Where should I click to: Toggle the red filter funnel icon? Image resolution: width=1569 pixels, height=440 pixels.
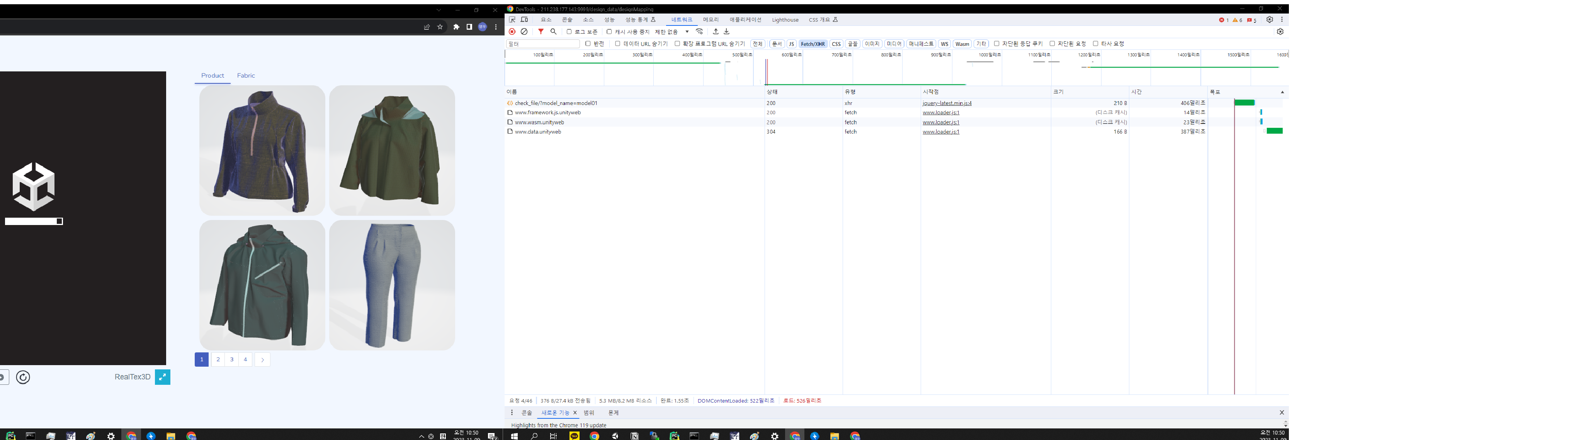click(541, 32)
